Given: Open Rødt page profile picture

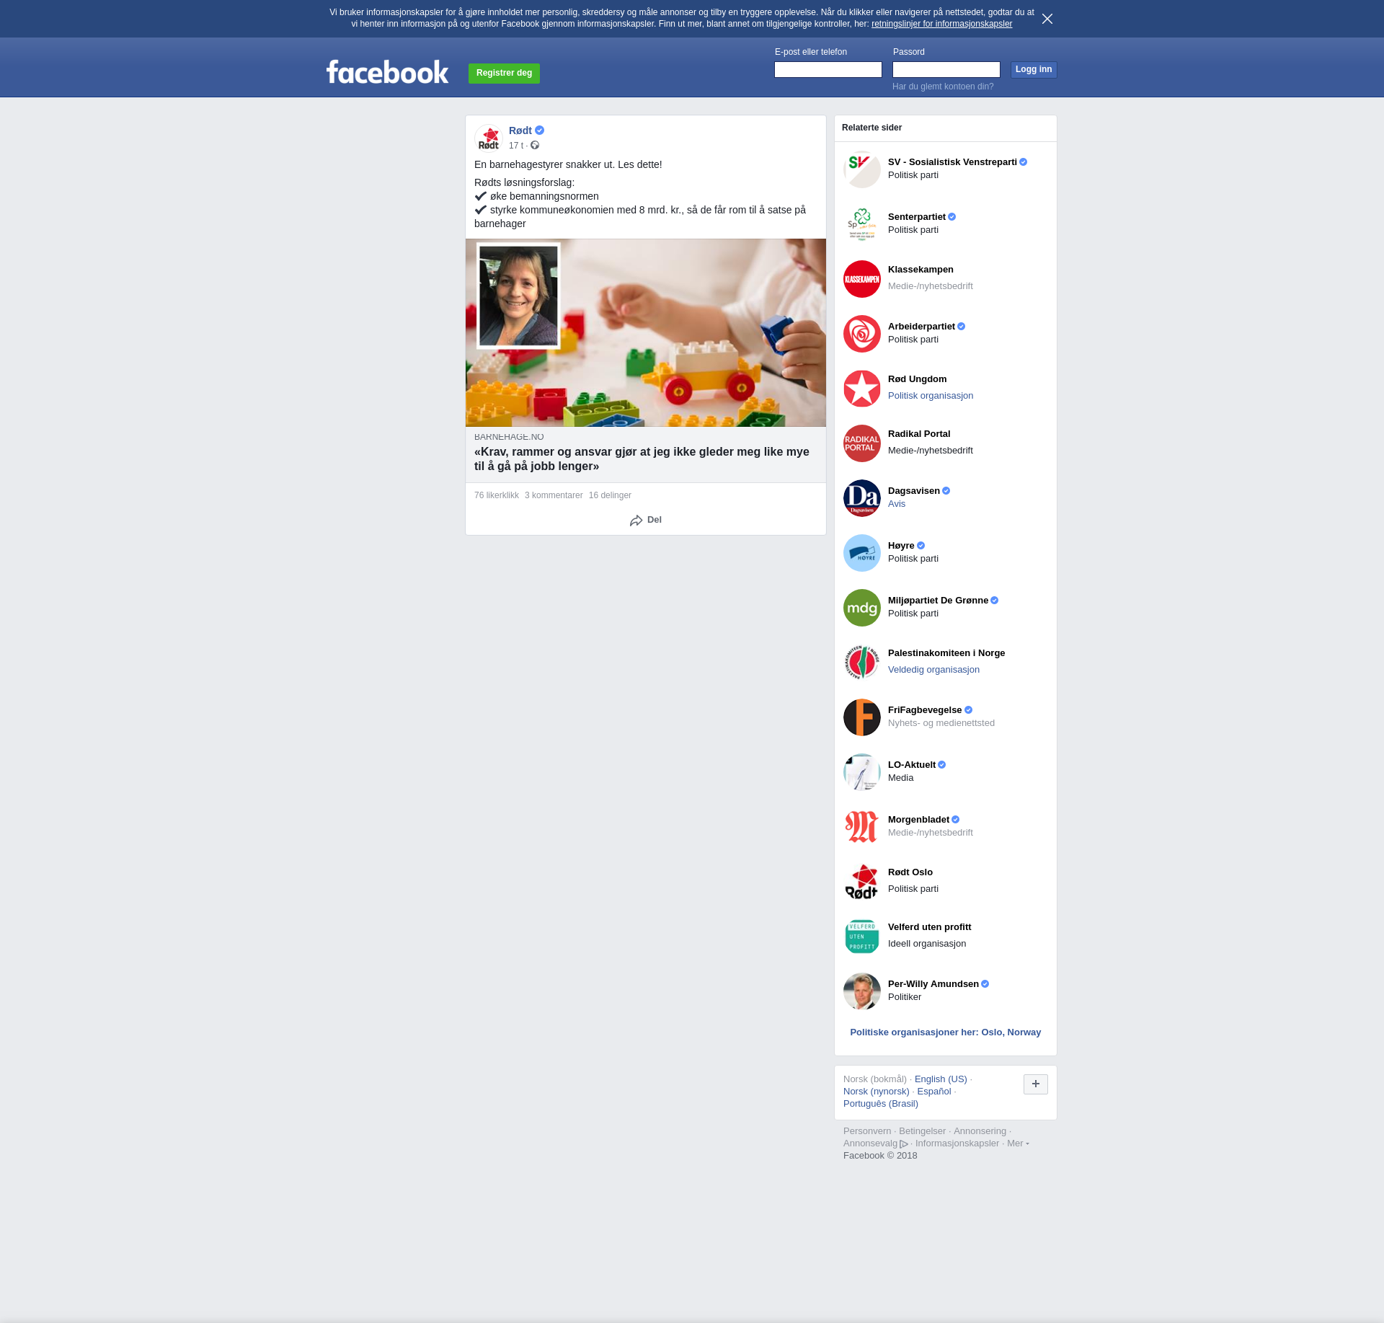Looking at the screenshot, I should 489,138.
